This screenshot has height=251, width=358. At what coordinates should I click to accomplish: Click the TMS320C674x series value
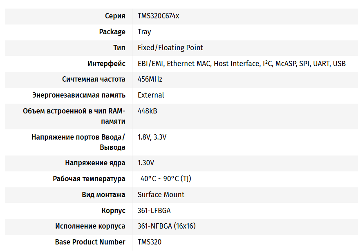158,16
